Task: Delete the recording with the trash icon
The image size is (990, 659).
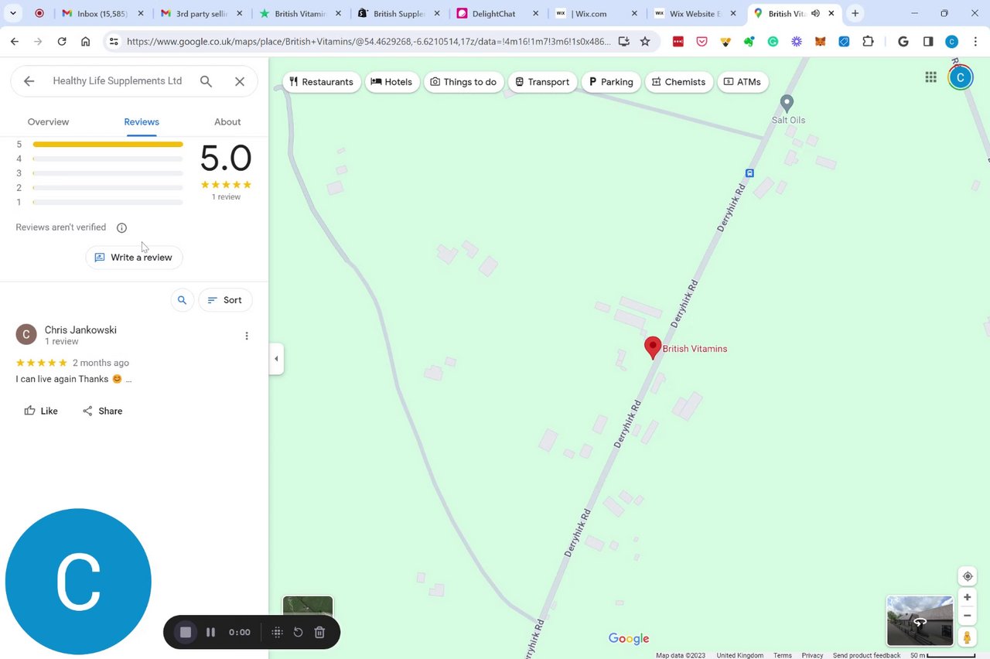Action: pos(319,632)
